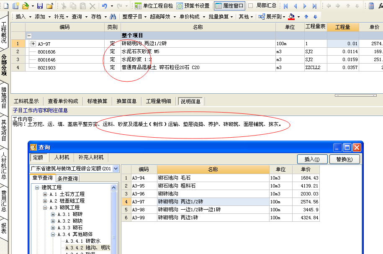Viewport: 383px width, 254px height.
Task: Open the 存档 menu
Action: click(x=99, y=17)
